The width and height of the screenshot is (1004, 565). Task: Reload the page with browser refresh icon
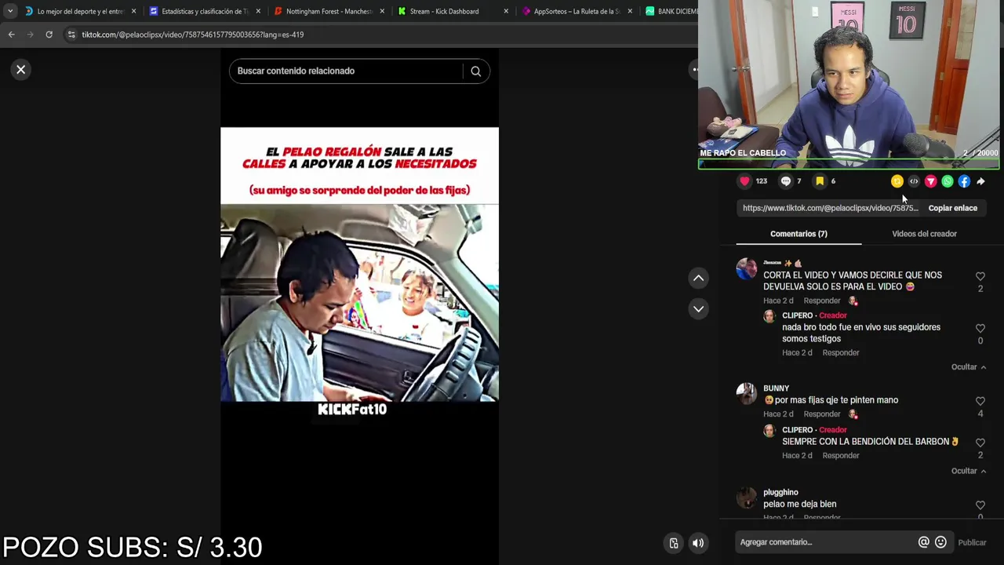click(49, 35)
